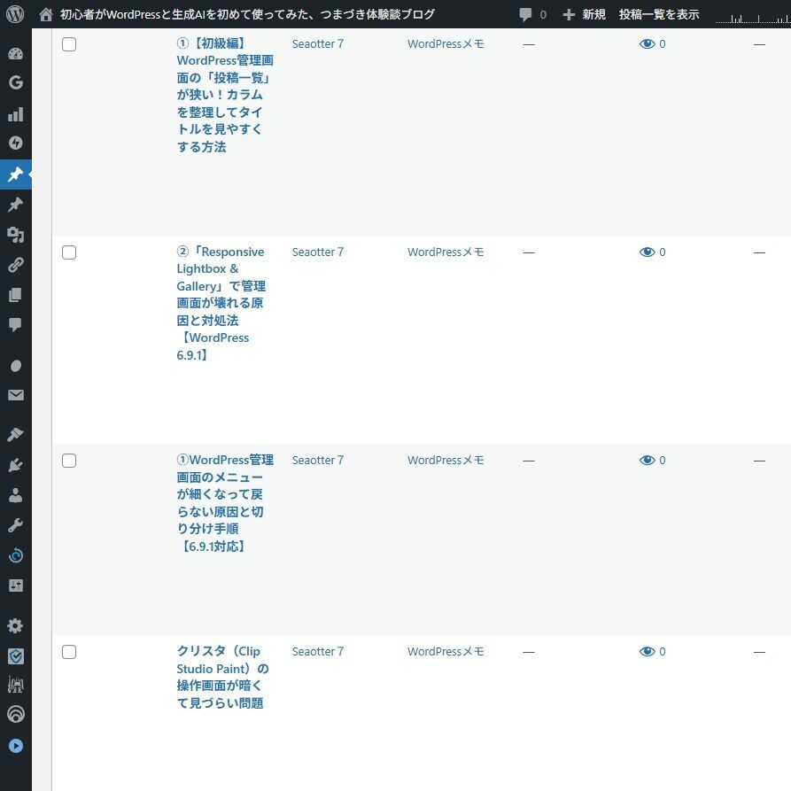This screenshot has height=791, width=791.
Task: Open the Tools wrench icon in sidebar
Action: point(15,525)
